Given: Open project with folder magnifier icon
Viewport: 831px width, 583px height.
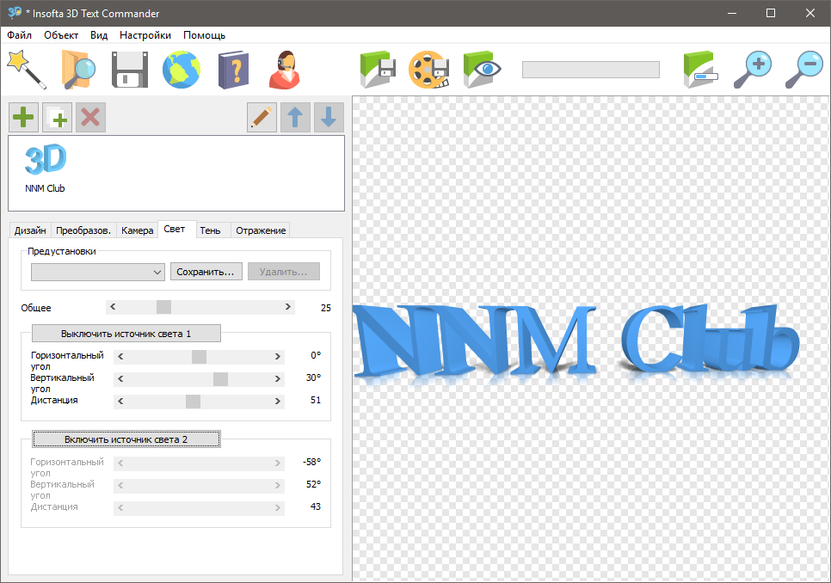Looking at the screenshot, I should click(x=78, y=70).
